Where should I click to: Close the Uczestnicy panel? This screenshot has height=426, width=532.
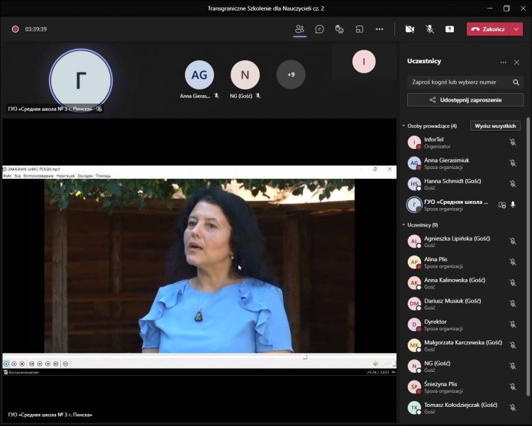(x=516, y=62)
